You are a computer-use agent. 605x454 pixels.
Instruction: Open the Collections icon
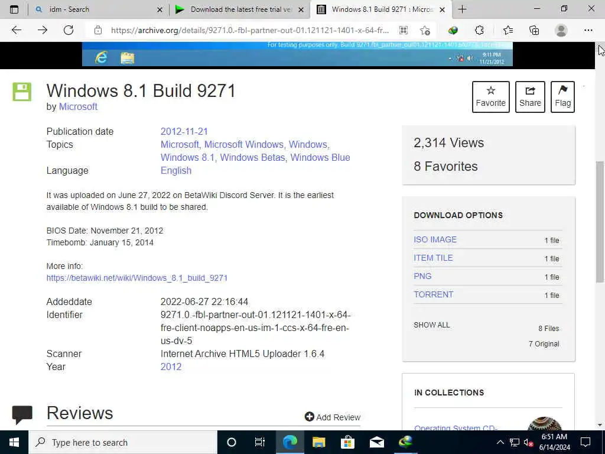pos(534,30)
